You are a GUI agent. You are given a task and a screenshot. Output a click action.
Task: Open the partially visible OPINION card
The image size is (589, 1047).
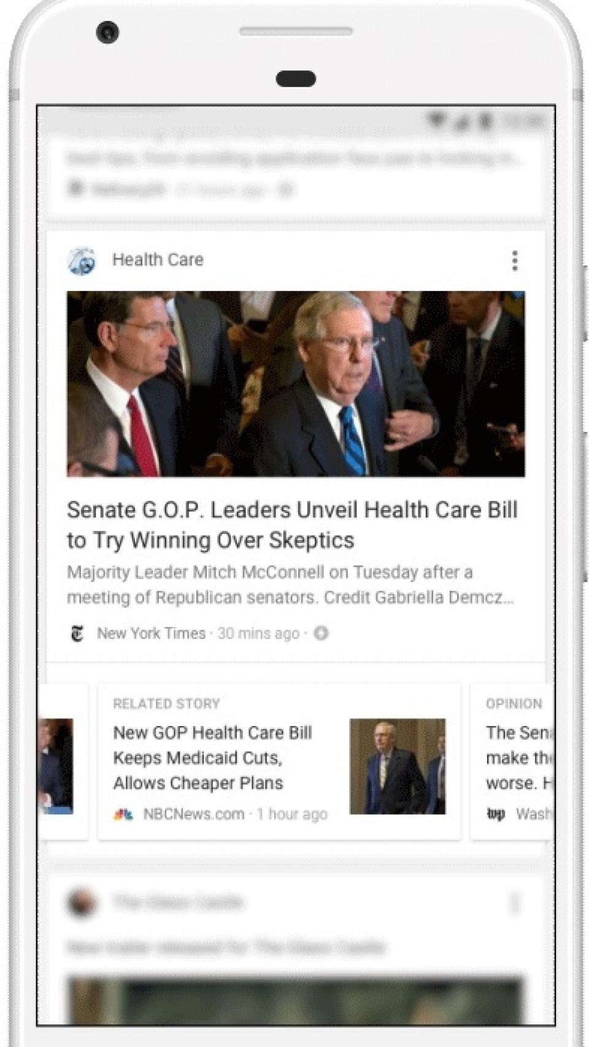coord(512,762)
